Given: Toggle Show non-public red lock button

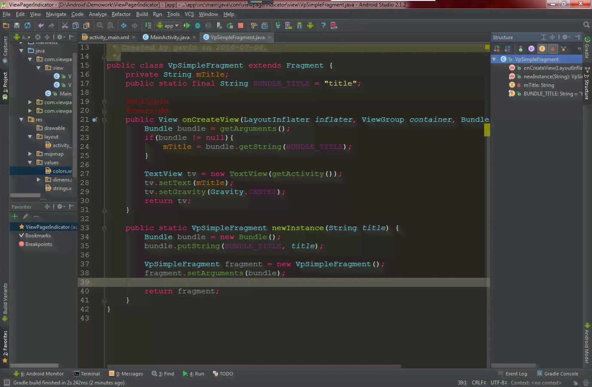Looking at the screenshot, I should point(553,49).
